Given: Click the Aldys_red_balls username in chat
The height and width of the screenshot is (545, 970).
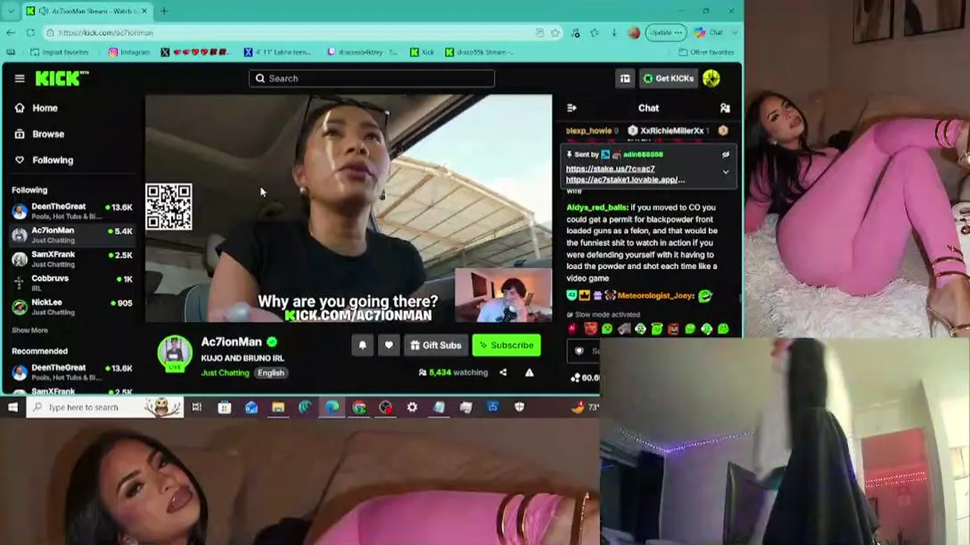Looking at the screenshot, I should coord(596,207).
